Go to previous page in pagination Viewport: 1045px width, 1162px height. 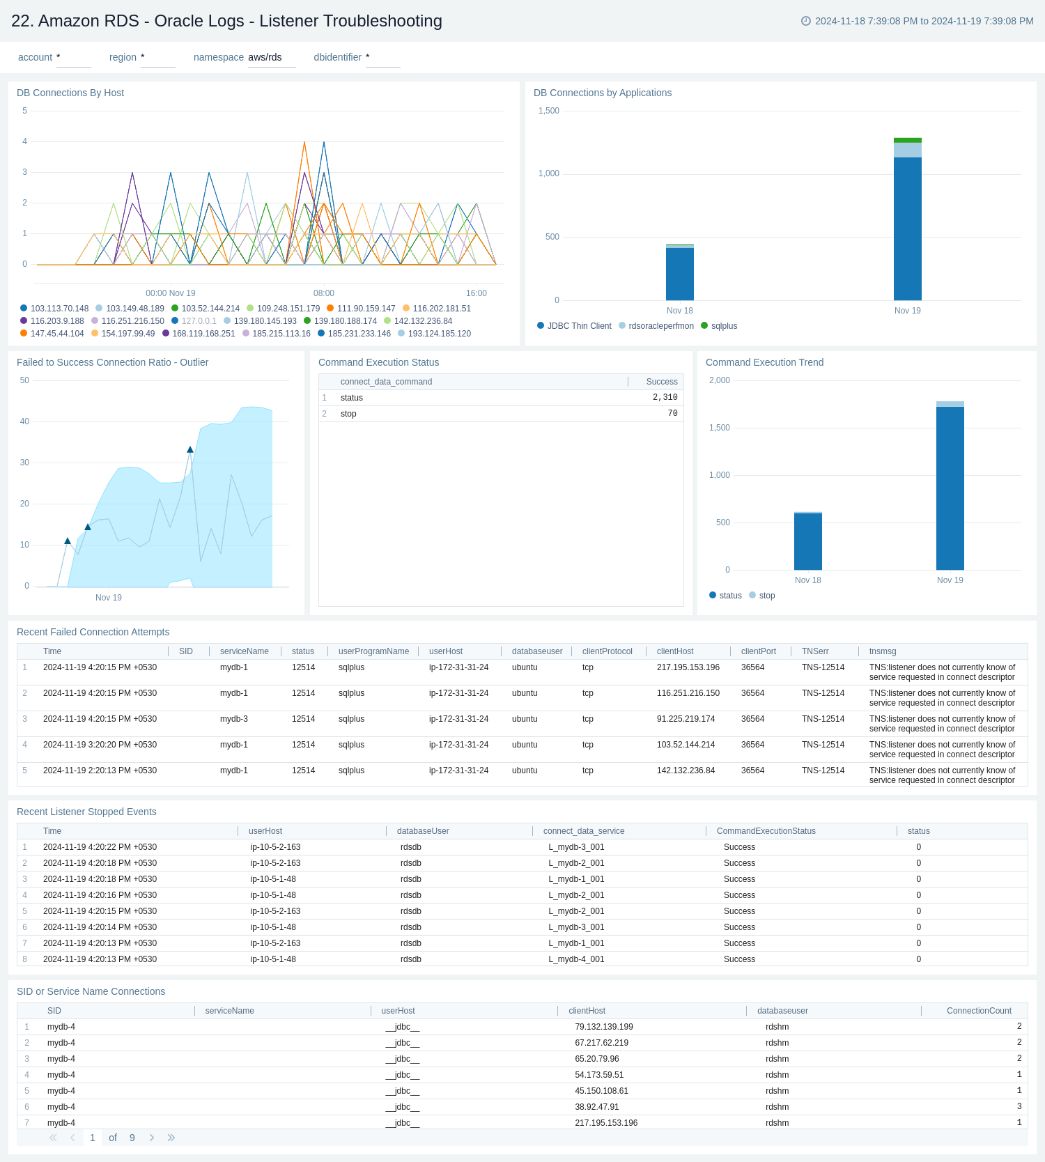click(x=72, y=1138)
